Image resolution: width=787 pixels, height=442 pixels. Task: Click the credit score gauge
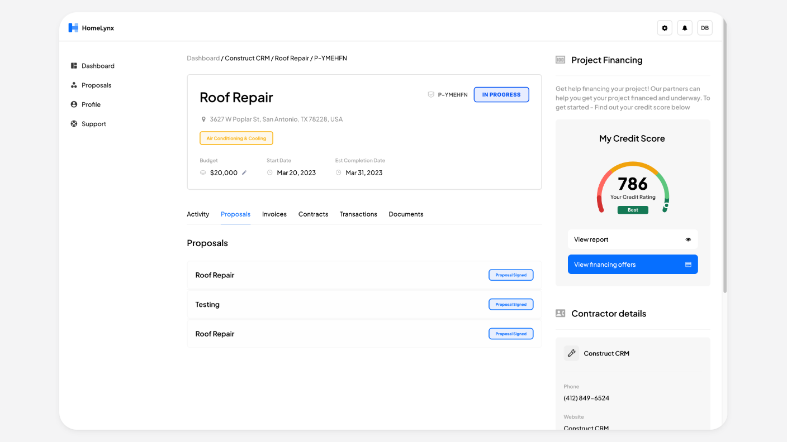(633, 188)
